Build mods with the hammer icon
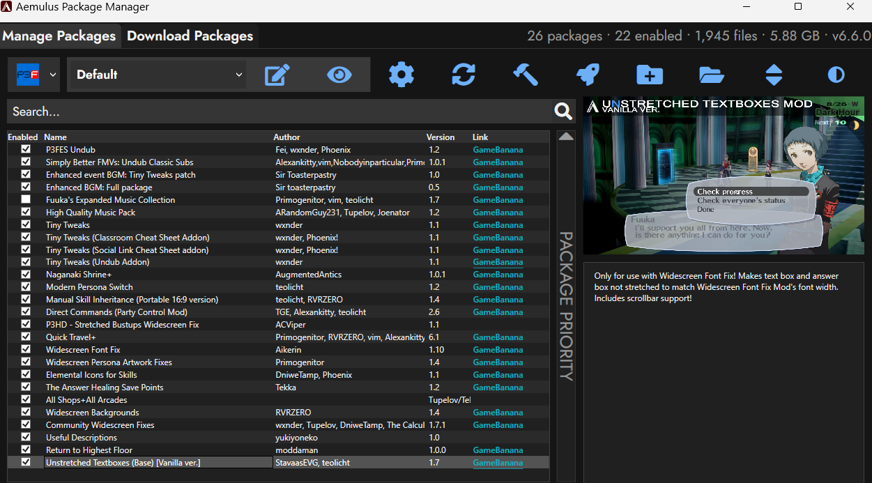The height and width of the screenshot is (483, 872). click(526, 75)
